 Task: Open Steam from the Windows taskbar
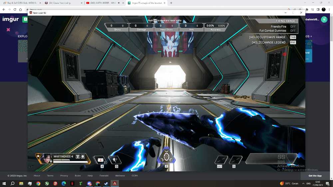point(106,183)
